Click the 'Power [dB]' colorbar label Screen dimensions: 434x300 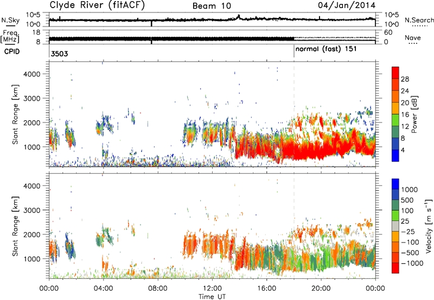click(x=414, y=114)
